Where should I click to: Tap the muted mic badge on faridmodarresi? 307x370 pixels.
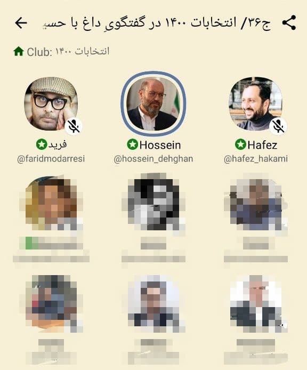pyautogui.click(x=74, y=126)
